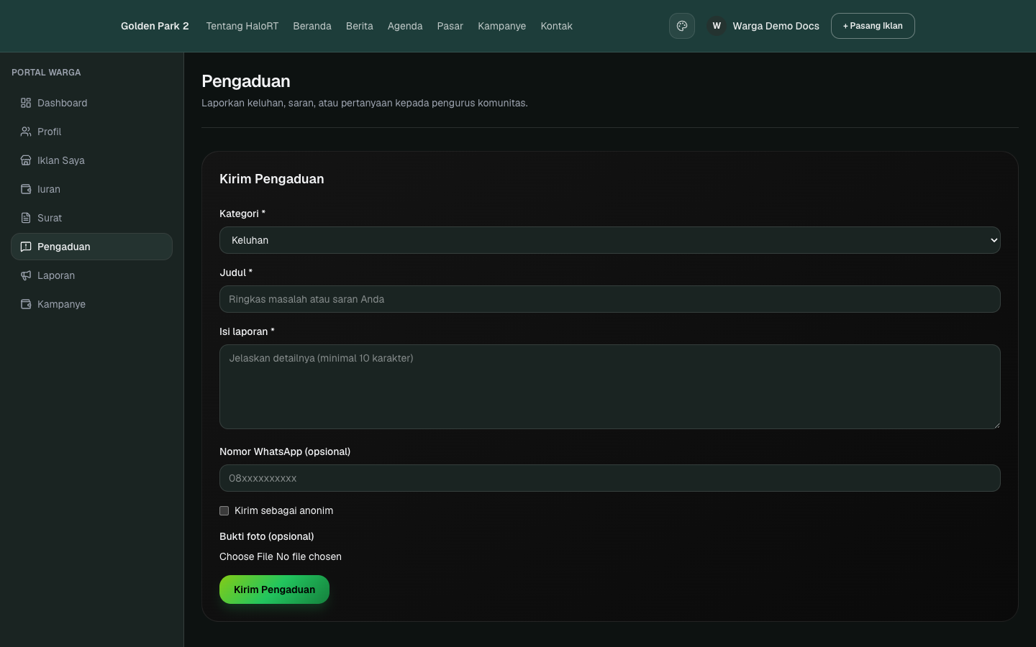Viewport: 1036px width, 647px height.
Task: Open the theme palette switcher icon
Action: 682,26
